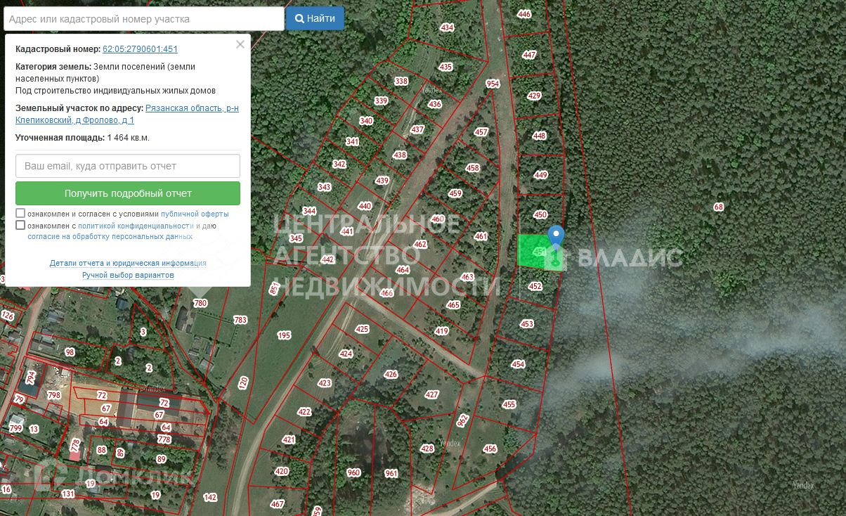Click the email input for the report
This screenshot has width=846, height=516.
128,166
